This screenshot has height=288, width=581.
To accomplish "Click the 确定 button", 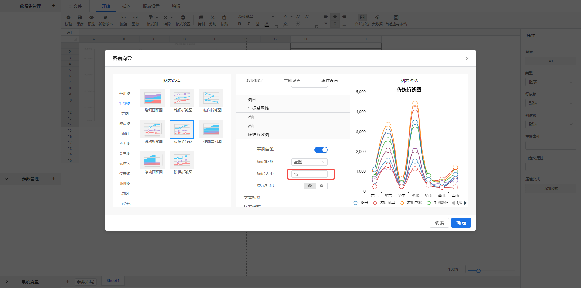I will coord(461,223).
